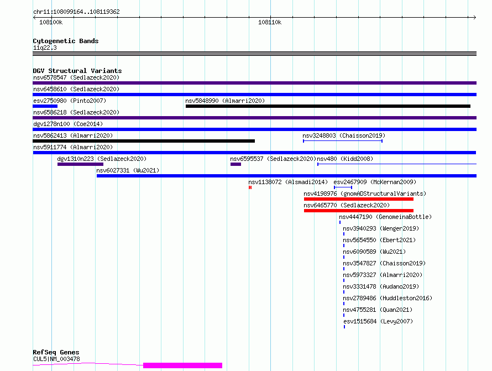
Task: Click nsv2789486 (Huddleston2016) label
Action: click(388, 298)
